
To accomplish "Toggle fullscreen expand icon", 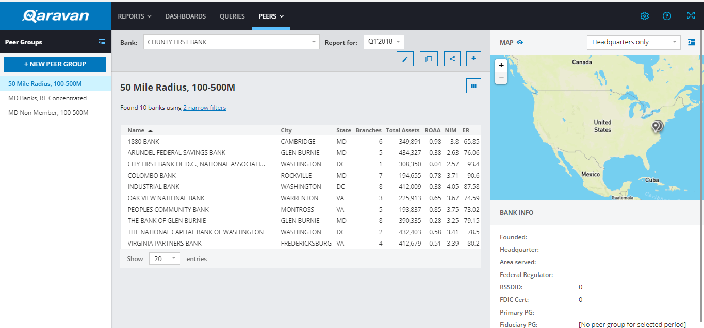I will 691,16.
